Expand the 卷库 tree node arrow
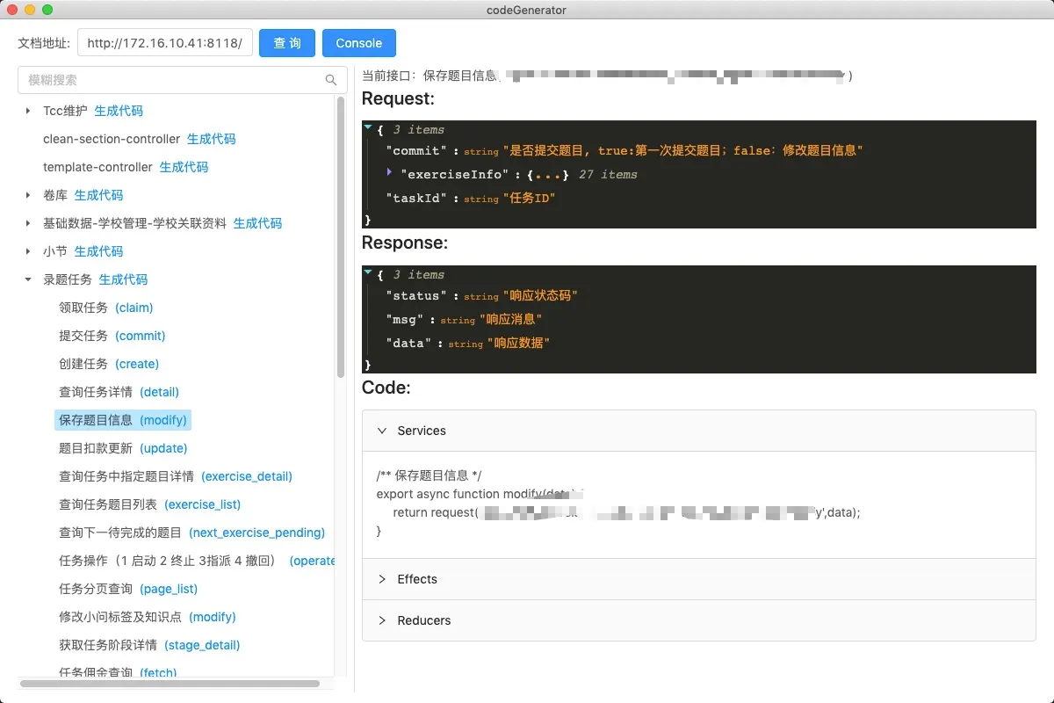 point(28,195)
